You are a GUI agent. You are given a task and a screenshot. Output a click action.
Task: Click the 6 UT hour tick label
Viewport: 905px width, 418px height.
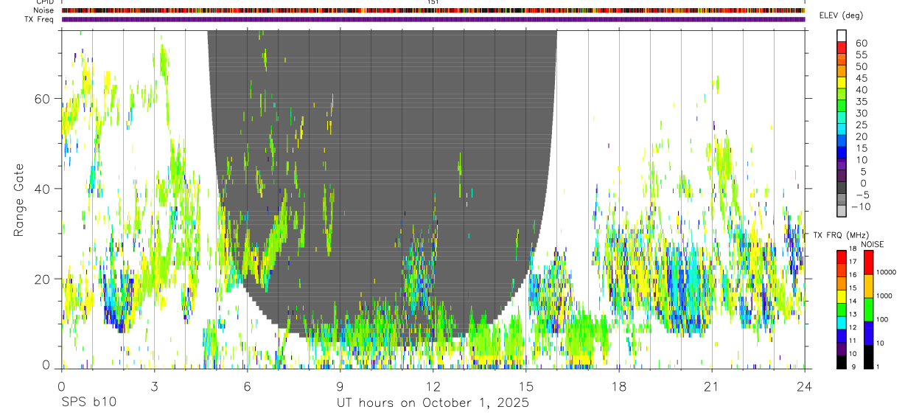pos(248,386)
